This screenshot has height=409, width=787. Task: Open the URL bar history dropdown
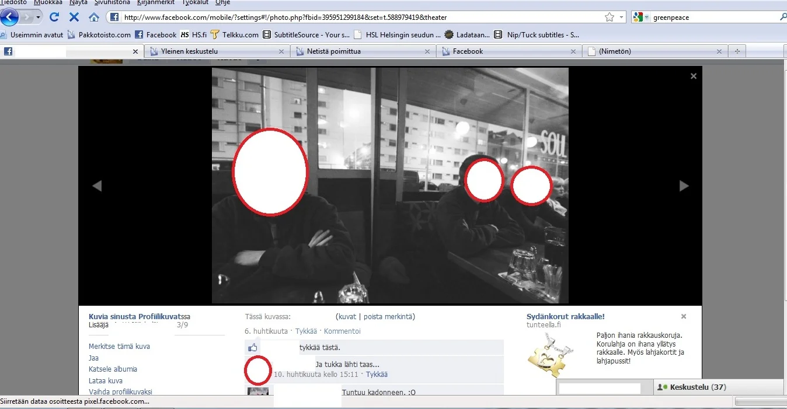click(622, 18)
